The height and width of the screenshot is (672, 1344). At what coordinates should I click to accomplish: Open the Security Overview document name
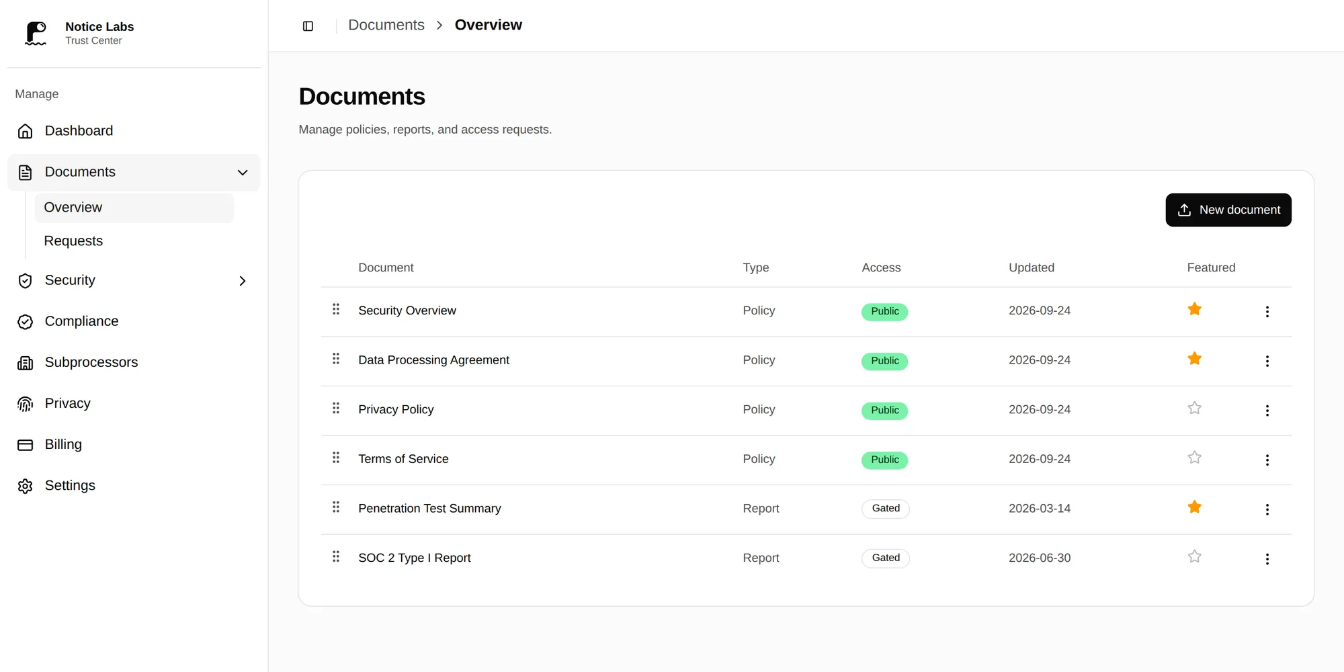(x=407, y=310)
